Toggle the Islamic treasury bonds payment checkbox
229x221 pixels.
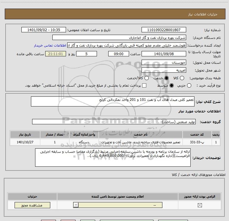(144, 85)
